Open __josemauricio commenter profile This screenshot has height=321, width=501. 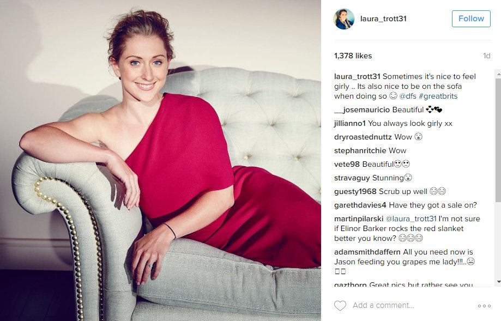point(362,110)
